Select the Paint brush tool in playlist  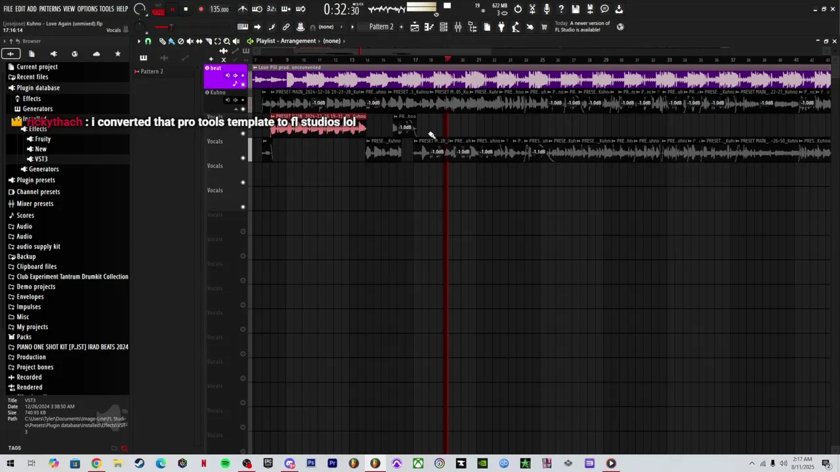point(171,41)
